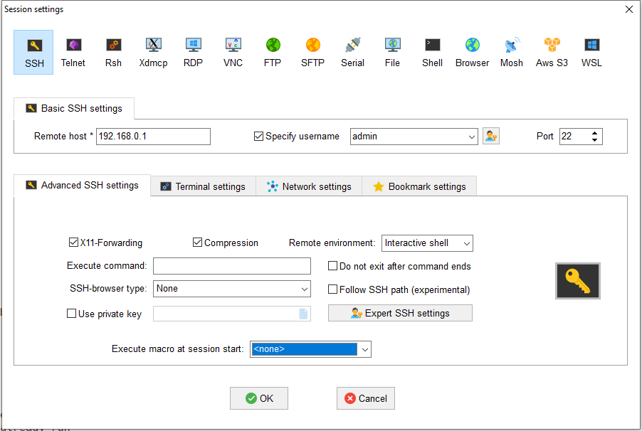Image resolution: width=642 pixels, height=431 pixels.
Task: Open the user manager icon beside username
Action: pos(490,136)
